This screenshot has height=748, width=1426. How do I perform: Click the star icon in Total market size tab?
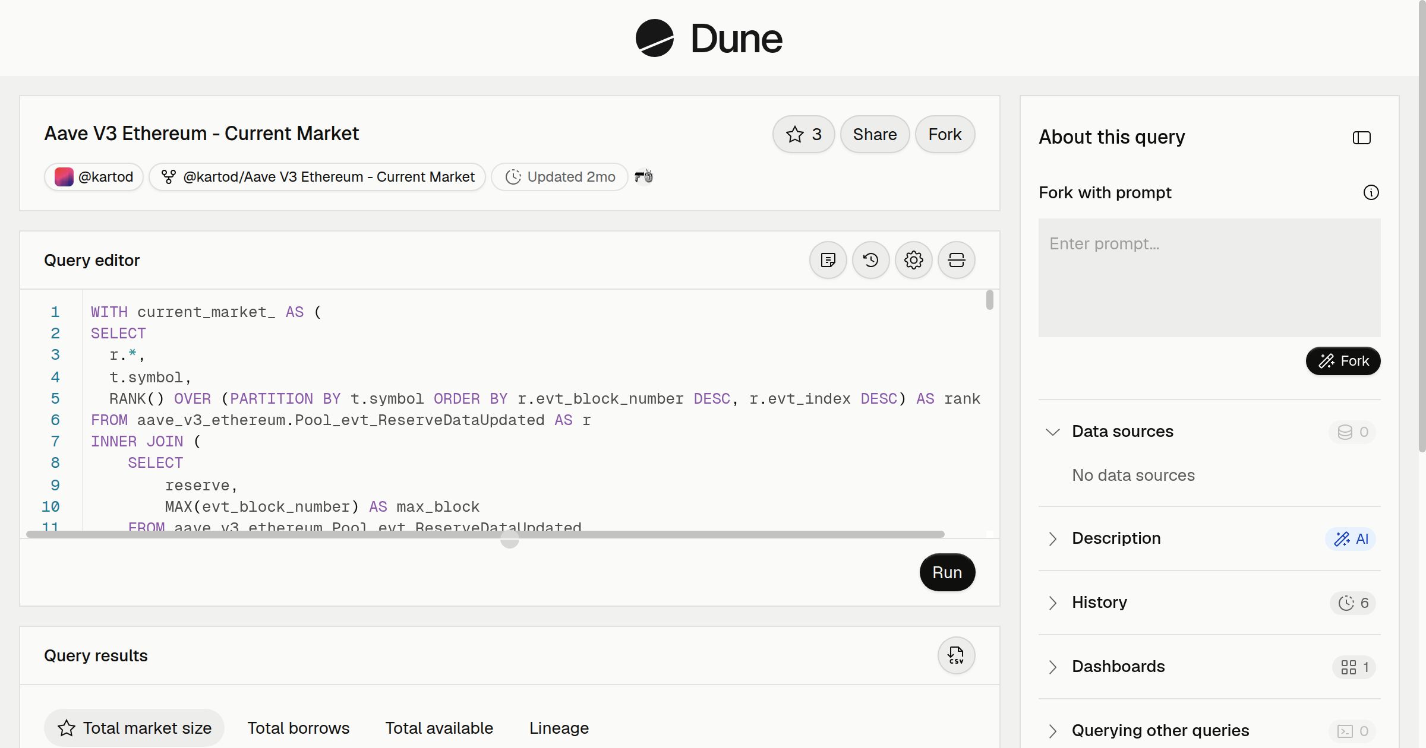click(67, 728)
